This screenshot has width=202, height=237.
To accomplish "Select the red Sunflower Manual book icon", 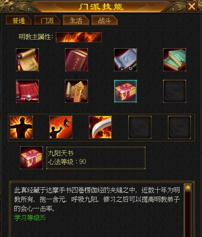I will tap(76, 60).
